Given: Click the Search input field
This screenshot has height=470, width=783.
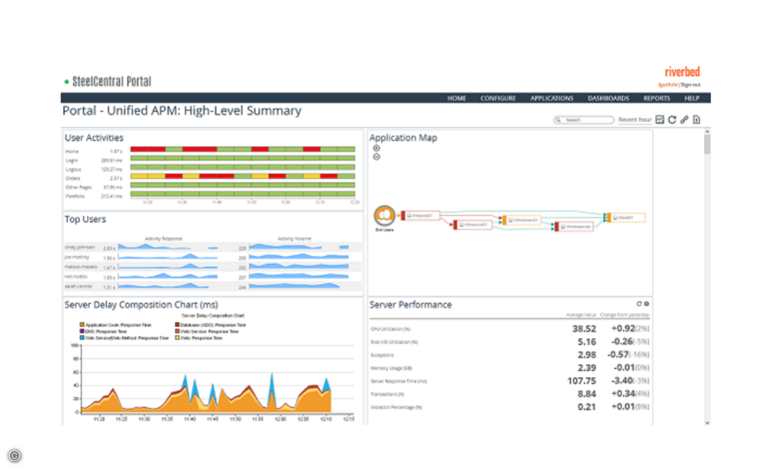Looking at the screenshot, I should tap(584, 120).
